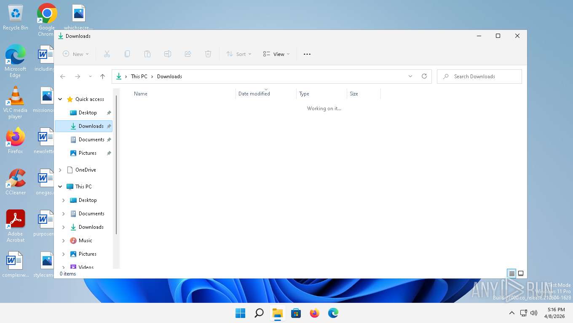This screenshot has height=323, width=573.
Task: Launch Firefox from the taskbar
Action: 315,313
